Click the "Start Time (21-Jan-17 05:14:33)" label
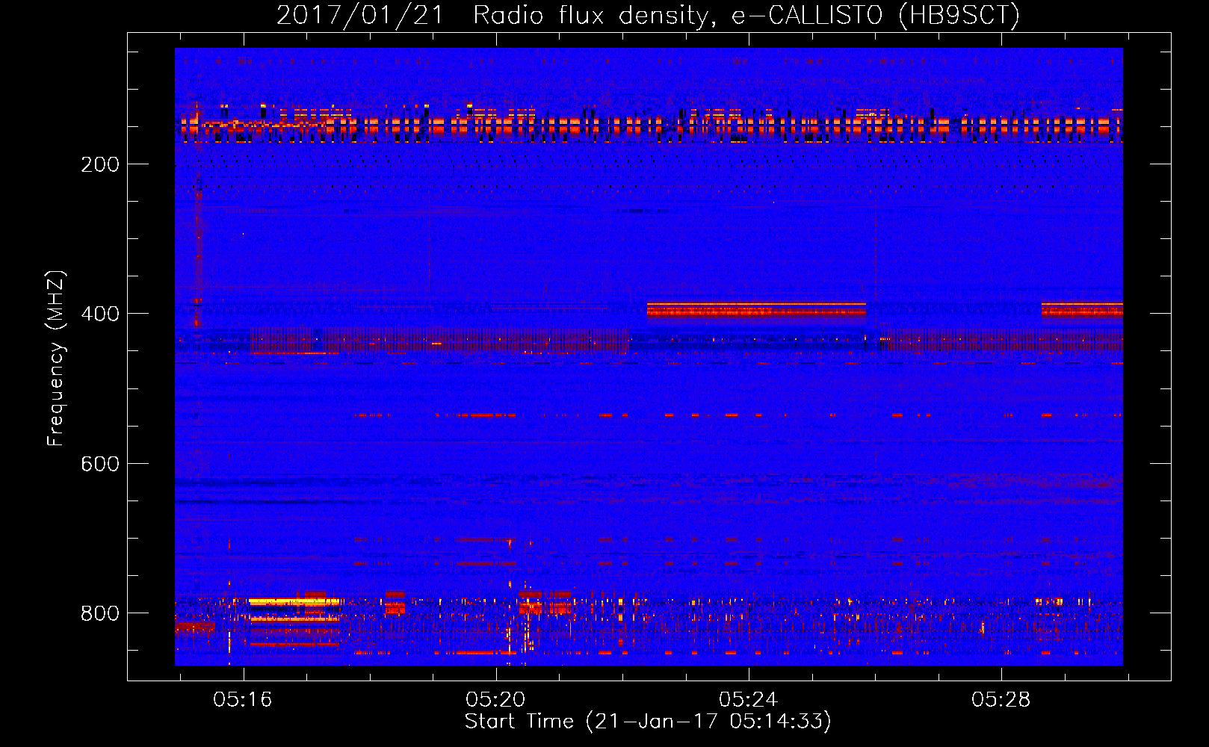Image resolution: width=1209 pixels, height=747 pixels. click(648, 722)
